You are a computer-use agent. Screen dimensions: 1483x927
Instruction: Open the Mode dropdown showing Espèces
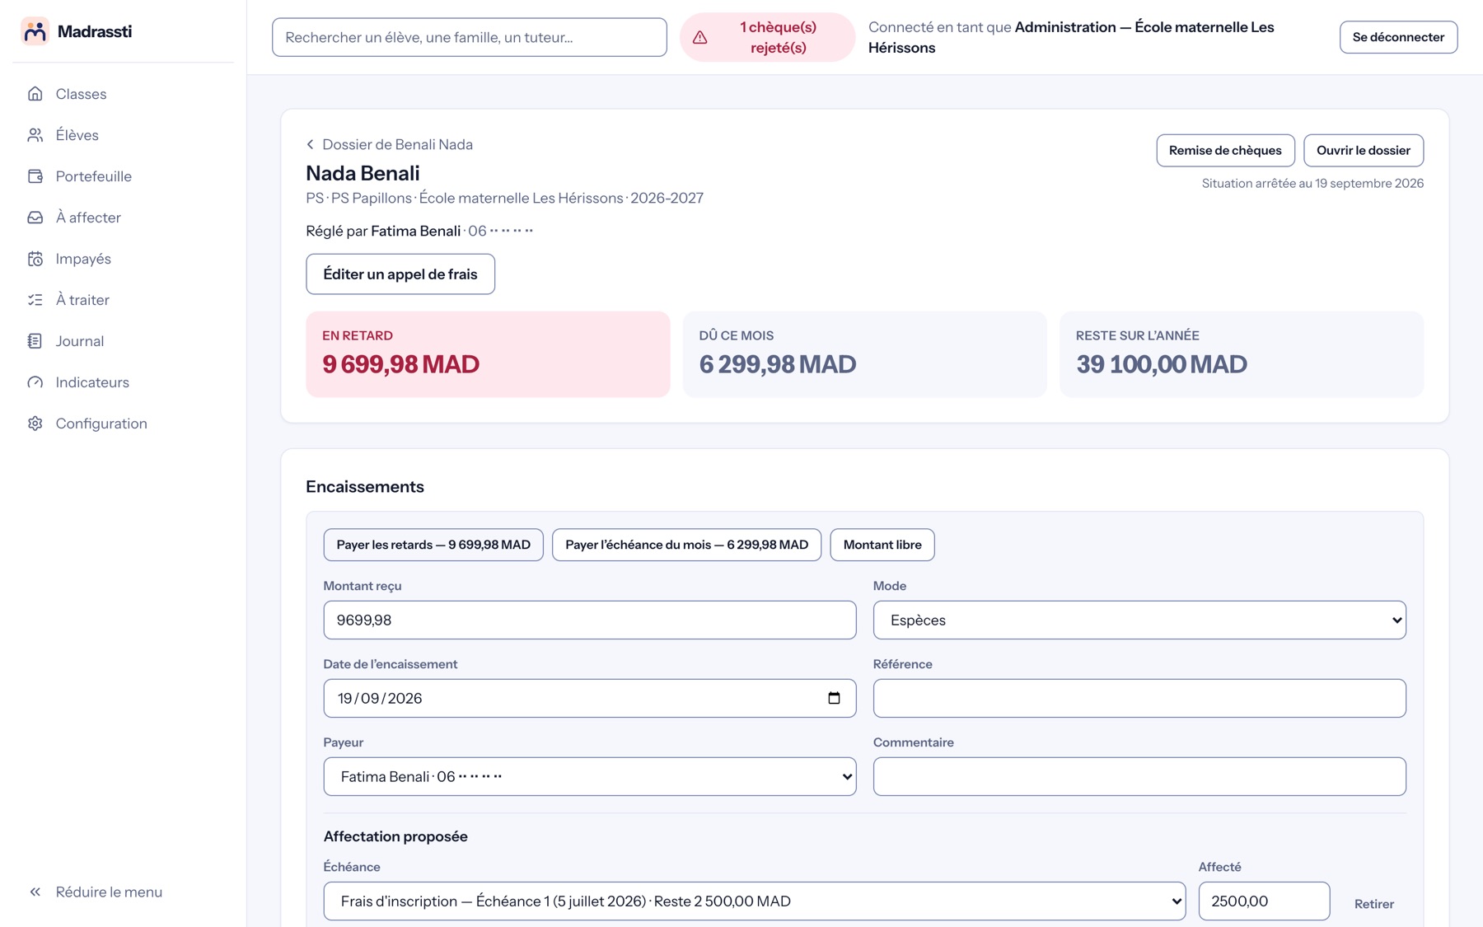(1139, 620)
